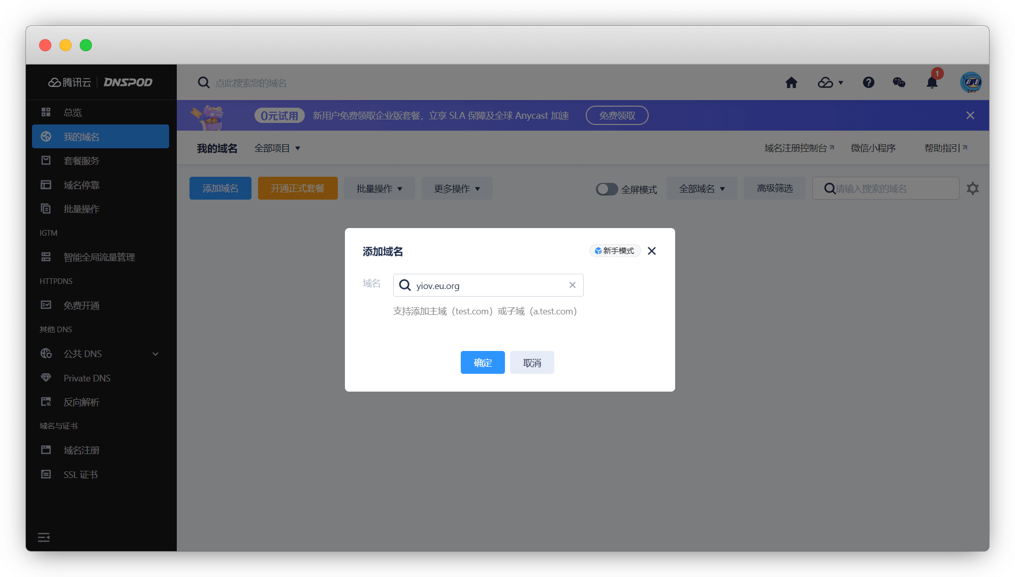Select SSL 证书 in the sidebar
The height and width of the screenshot is (577, 1015).
(80, 475)
